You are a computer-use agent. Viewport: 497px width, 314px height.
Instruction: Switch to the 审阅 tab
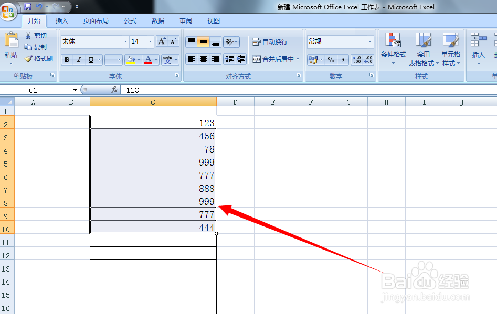click(186, 21)
